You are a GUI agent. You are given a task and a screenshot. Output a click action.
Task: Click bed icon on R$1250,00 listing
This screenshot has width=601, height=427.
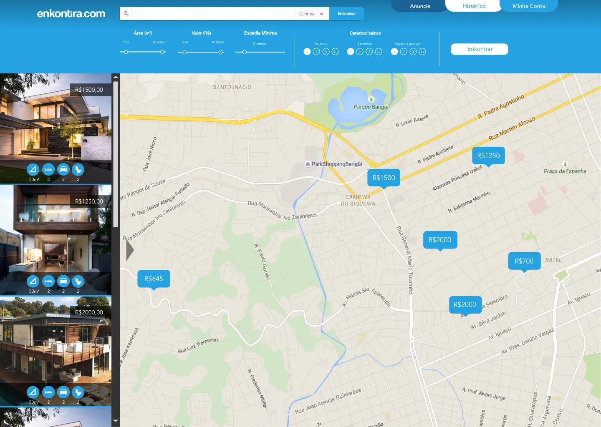point(48,281)
